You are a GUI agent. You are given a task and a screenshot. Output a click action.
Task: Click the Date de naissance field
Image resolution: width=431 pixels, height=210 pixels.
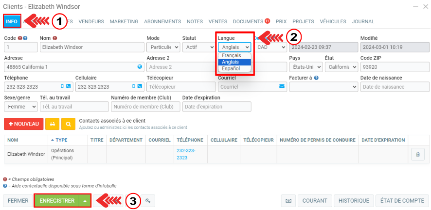tap(395, 87)
